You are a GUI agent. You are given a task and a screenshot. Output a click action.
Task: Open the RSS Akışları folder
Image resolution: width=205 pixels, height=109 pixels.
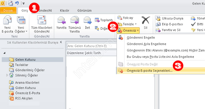(x=21, y=98)
